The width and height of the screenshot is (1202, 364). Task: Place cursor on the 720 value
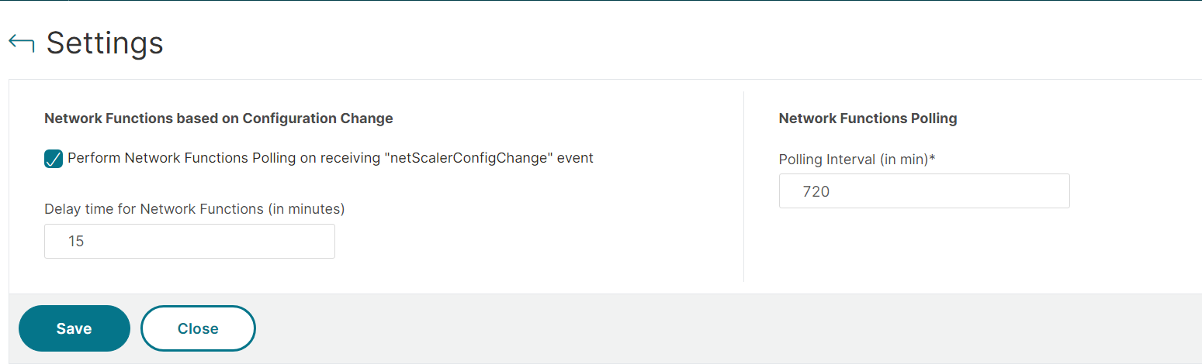[x=816, y=191]
